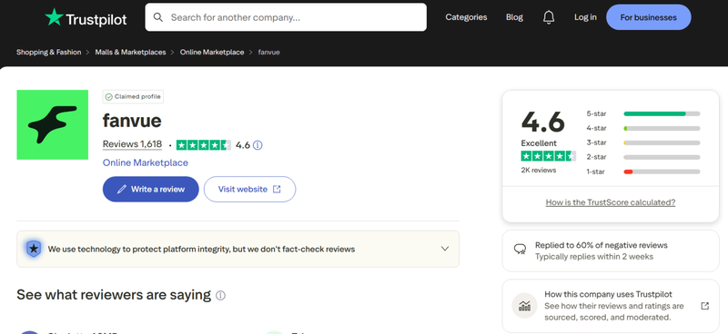Filter by 5-star rating bar
The height and width of the screenshot is (334, 728).
662,113
